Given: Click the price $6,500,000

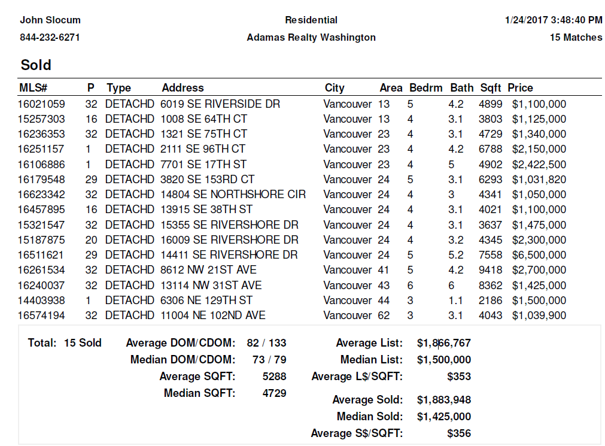Looking at the screenshot, I should point(539,256).
